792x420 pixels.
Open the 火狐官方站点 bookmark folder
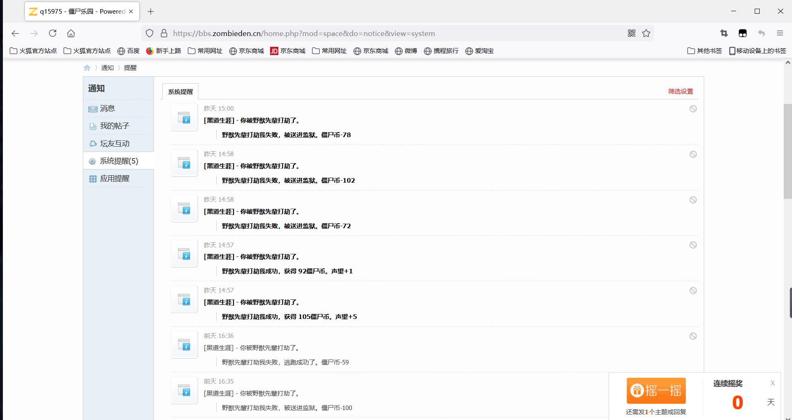tap(33, 51)
